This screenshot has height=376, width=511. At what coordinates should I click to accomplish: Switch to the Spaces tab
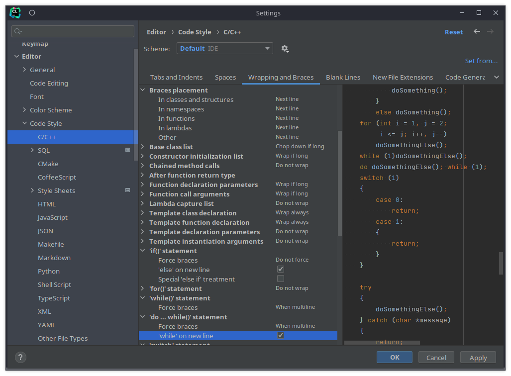tap(225, 77)
